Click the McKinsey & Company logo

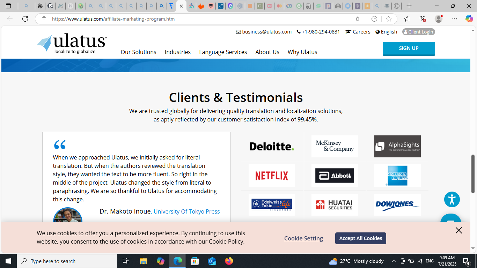(335, 147)
